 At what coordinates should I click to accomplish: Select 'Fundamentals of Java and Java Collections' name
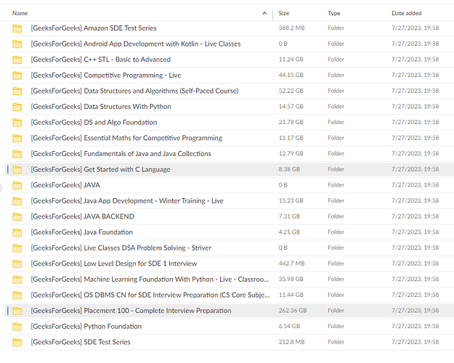[x=147, y=153]
